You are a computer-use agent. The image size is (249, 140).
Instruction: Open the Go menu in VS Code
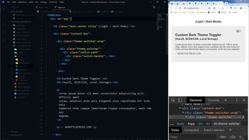coord(37,2)
